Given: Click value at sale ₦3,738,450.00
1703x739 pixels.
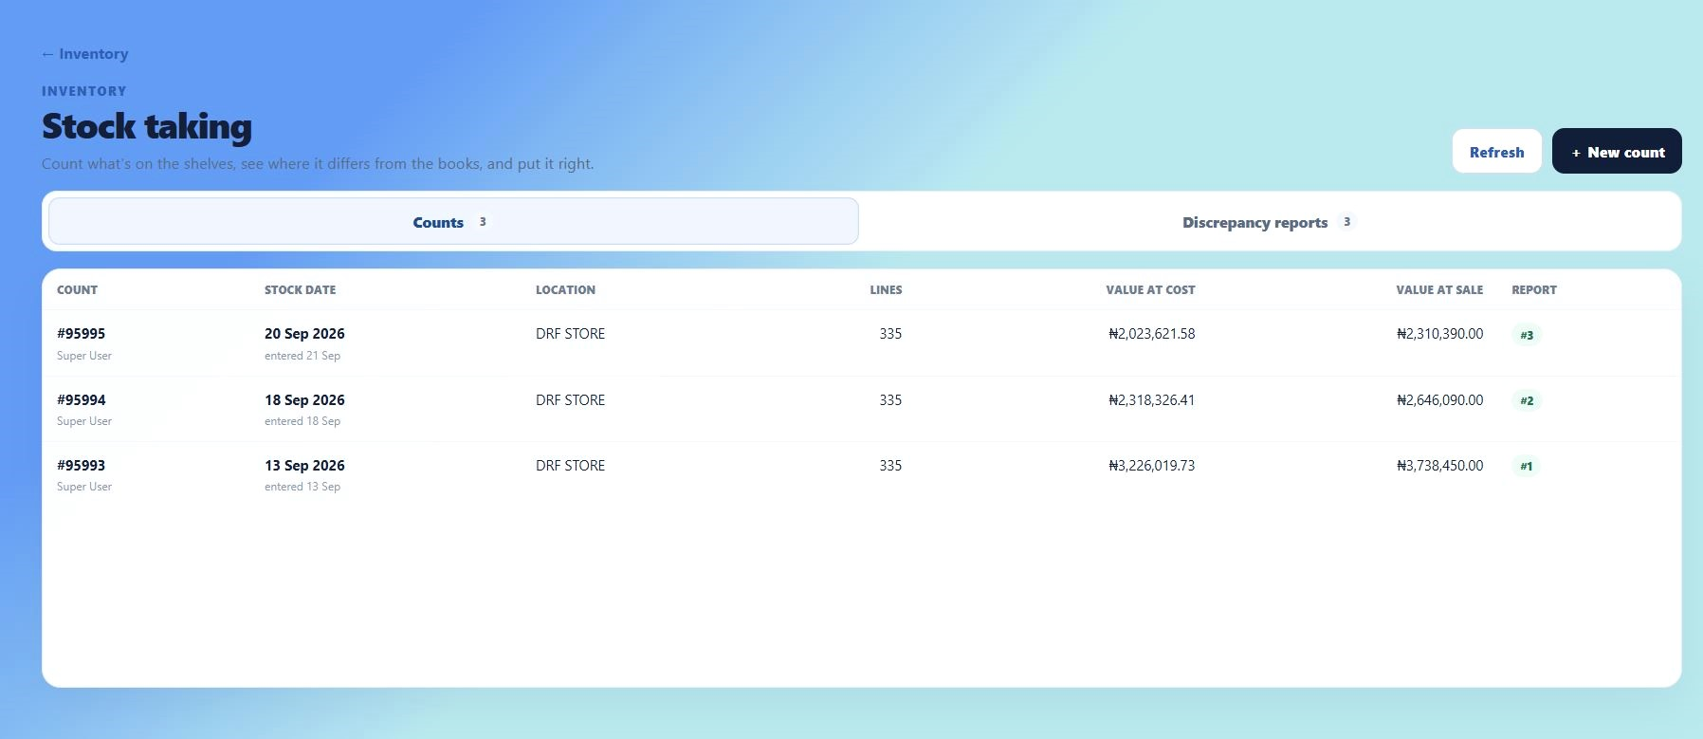Looking at the screenshot, I should click(1439, 466).
